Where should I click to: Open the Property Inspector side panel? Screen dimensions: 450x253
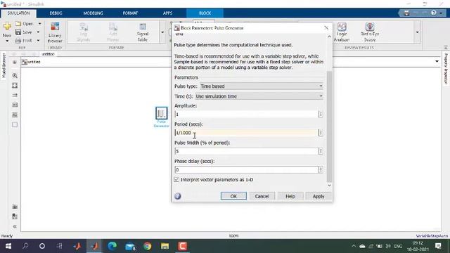446,69
